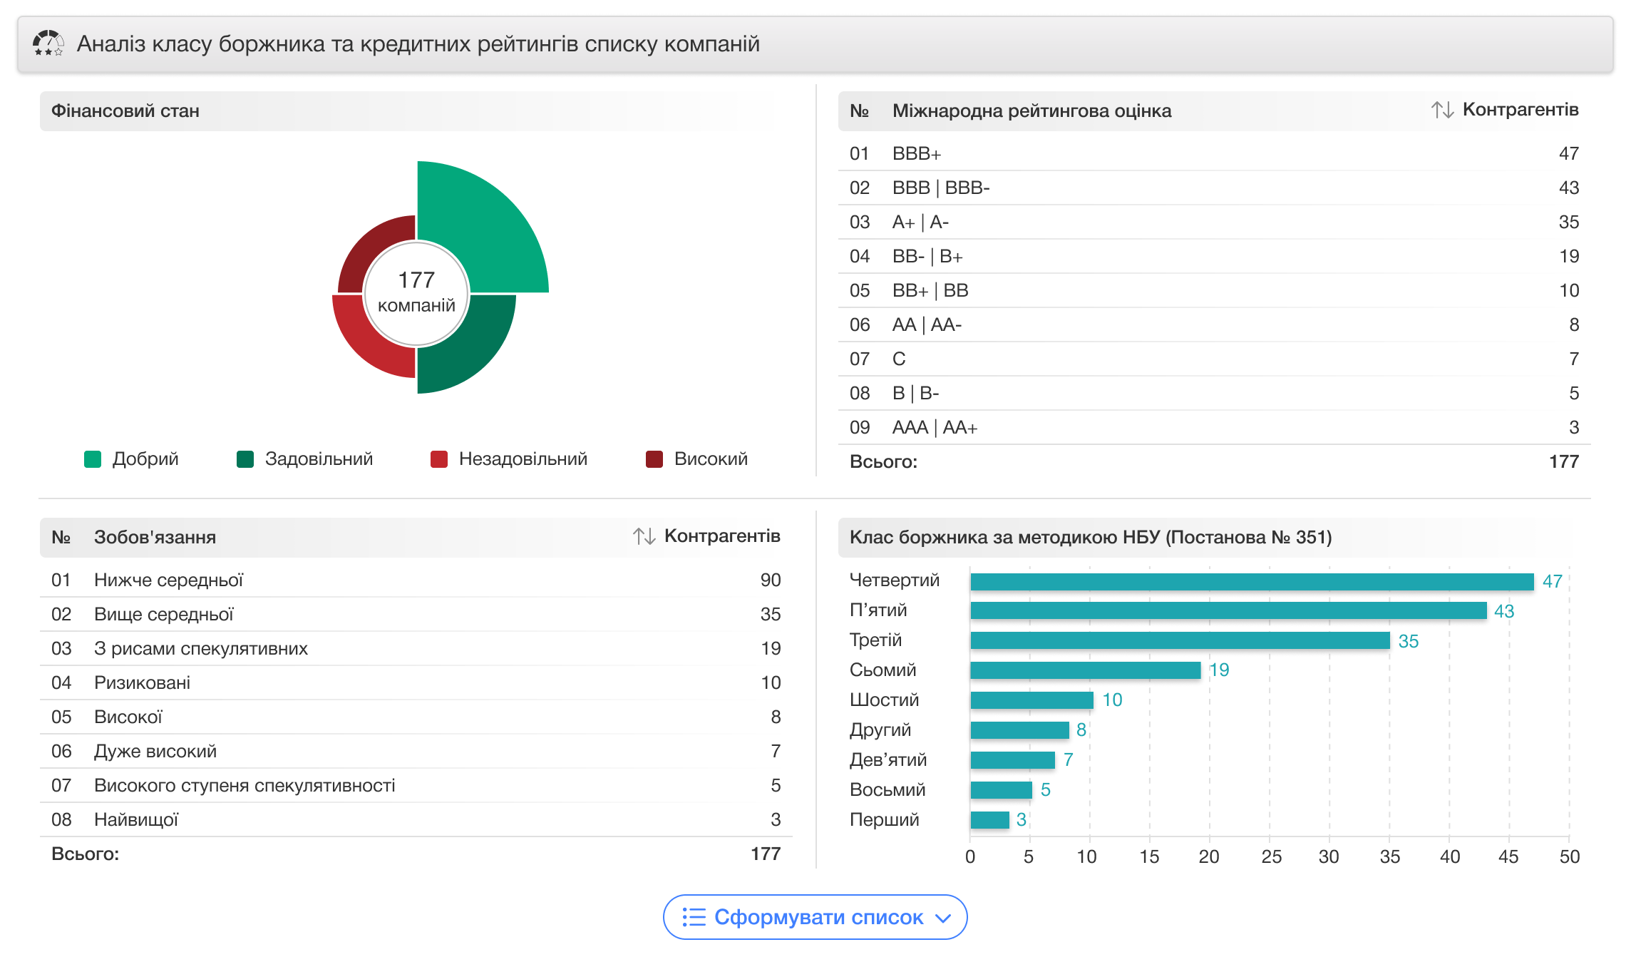1631x957 pixels.
Task: Click the Зобов'язання column header
Action: (x=155, y=537)
